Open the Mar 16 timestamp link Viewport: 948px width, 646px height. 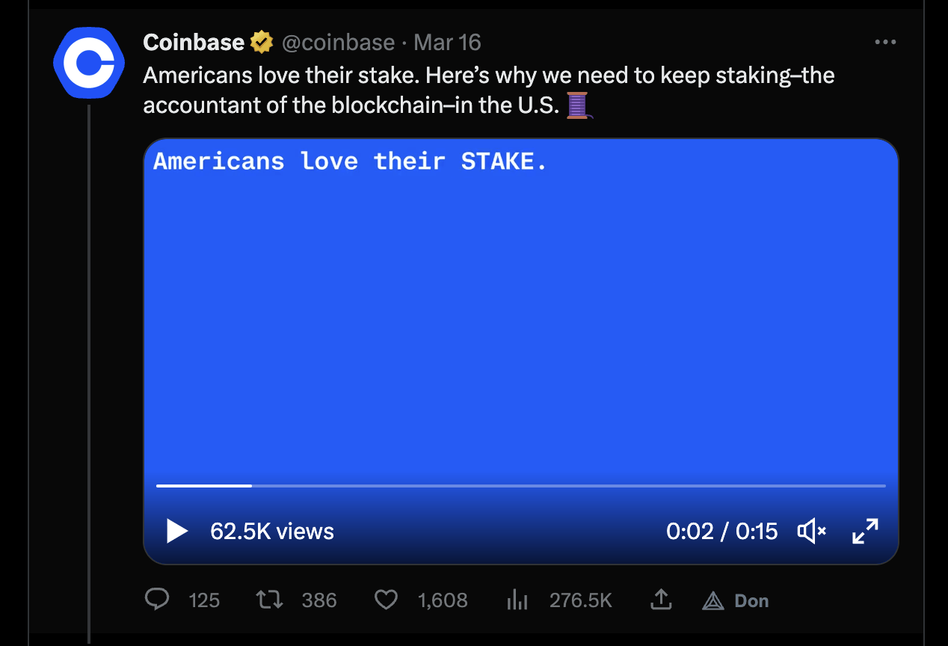[447, 43]
